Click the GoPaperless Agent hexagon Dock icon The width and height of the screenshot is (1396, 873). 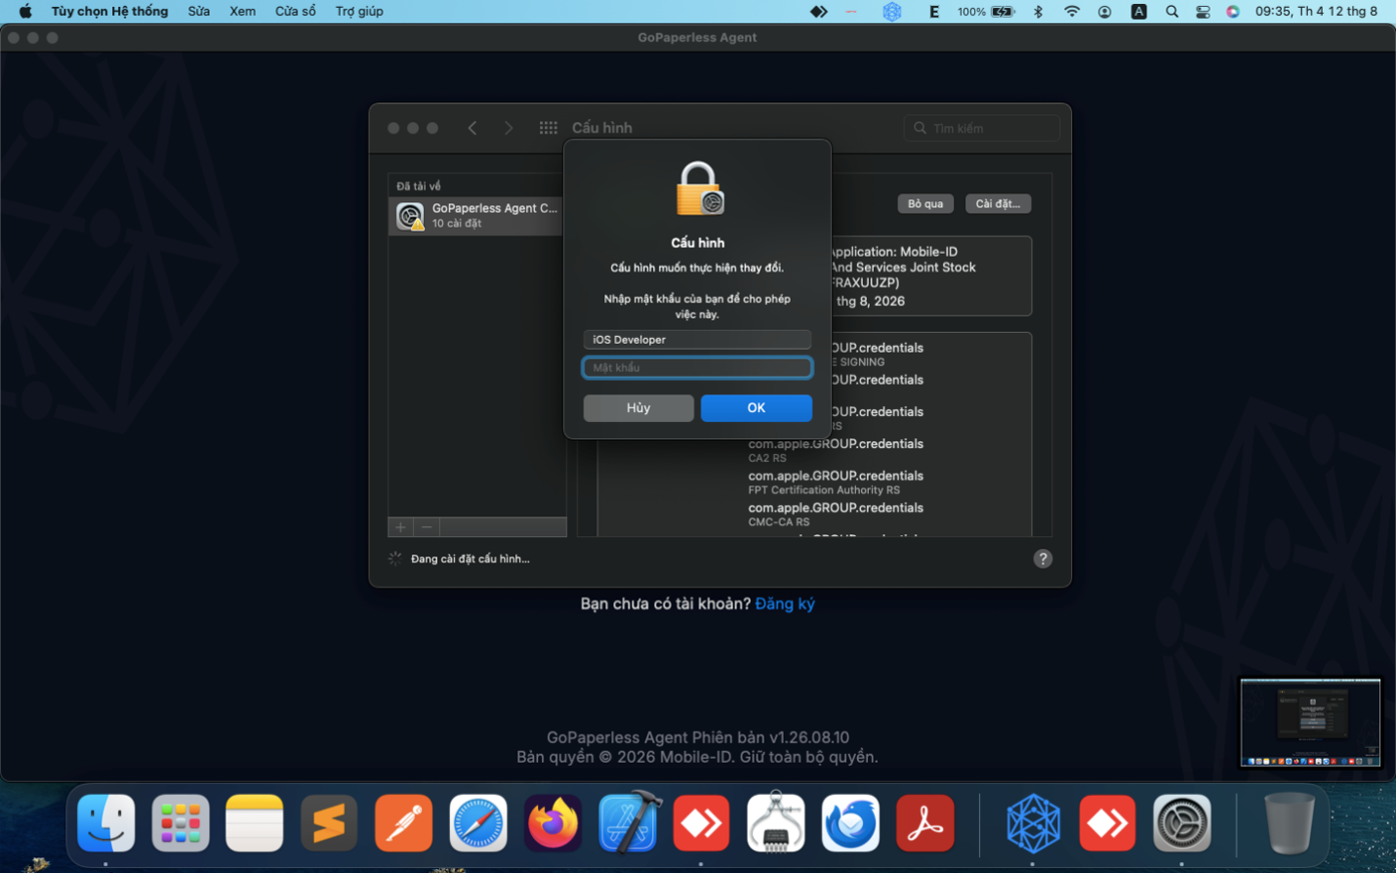pyautogui.click(x=1033, y=822)
